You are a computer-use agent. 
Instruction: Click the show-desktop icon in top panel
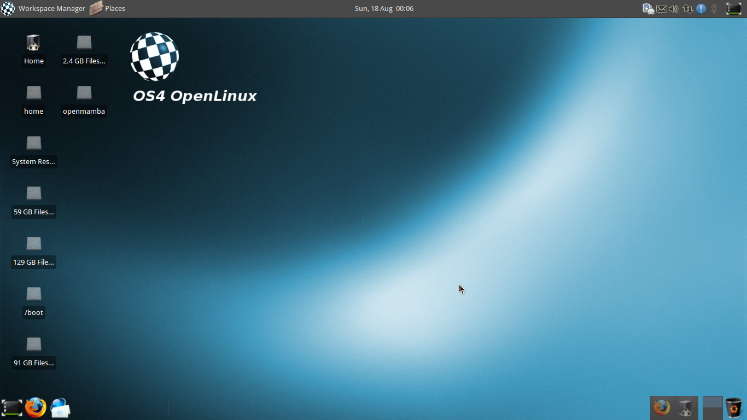point(733,9)
